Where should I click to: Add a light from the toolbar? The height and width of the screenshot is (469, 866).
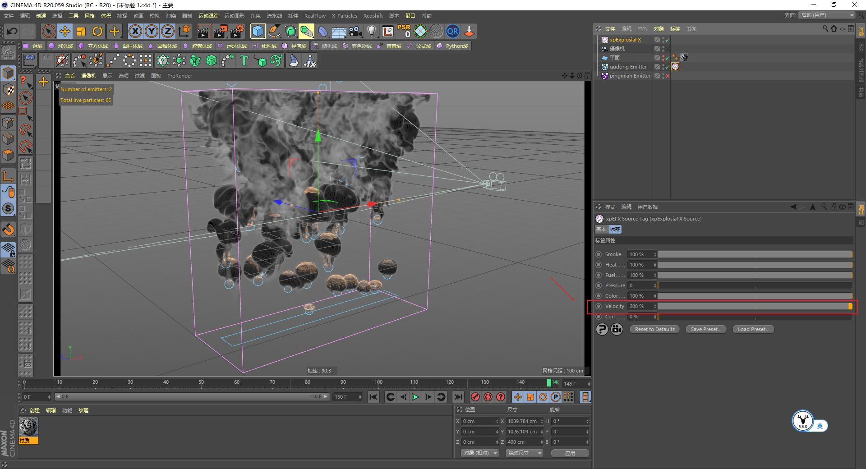(x=371, y=31)
